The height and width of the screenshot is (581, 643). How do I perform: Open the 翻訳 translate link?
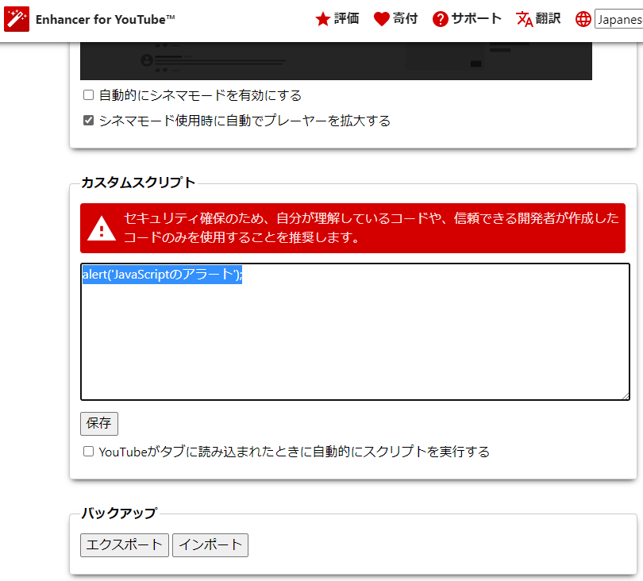548,18
